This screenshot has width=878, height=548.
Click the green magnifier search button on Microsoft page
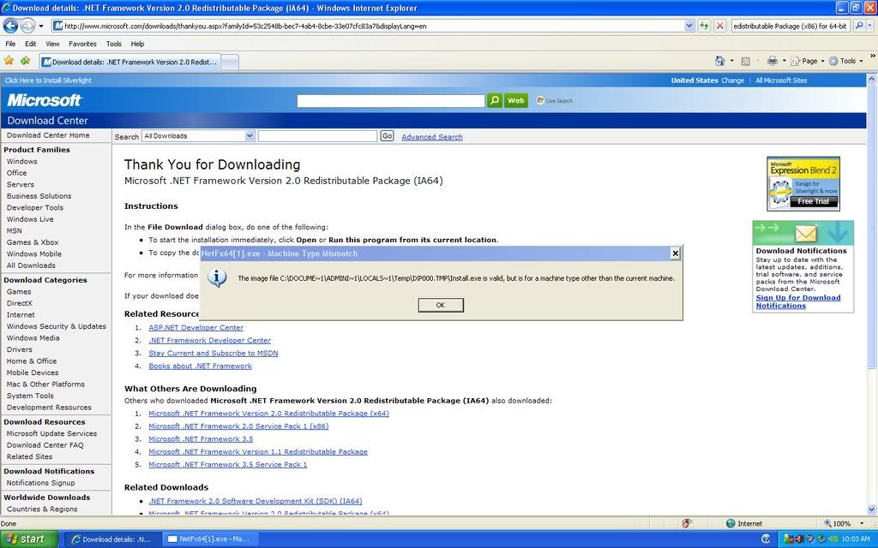pos(495,101)
